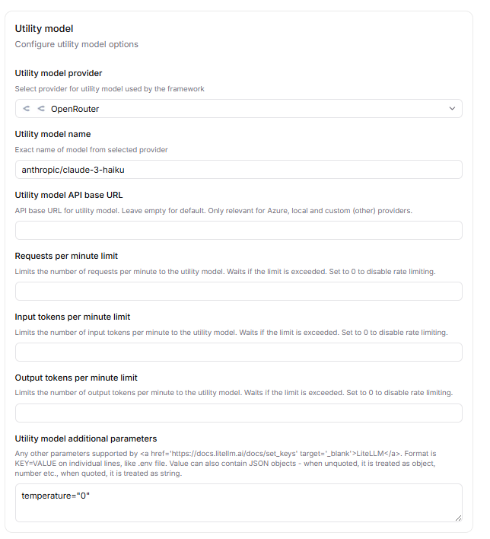Click the "Configure utility model options" subtitle
This screenshot has width=490, height=539.
pos(76,44)
